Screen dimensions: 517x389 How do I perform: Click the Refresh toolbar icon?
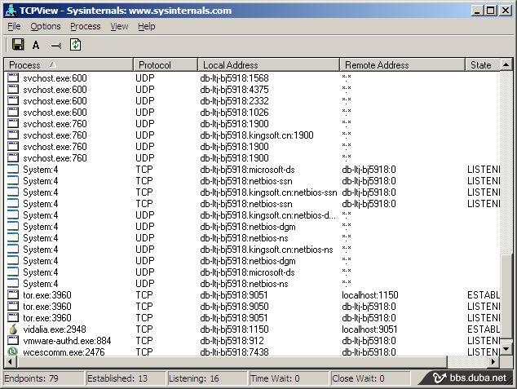pyautogui.click(x=75, y=45)
